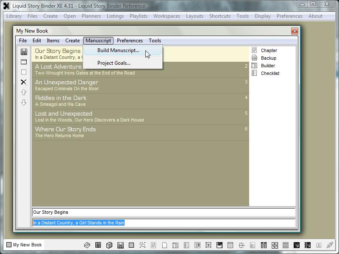Click the grid icon in the bottom toolbar
This screenshot has width=339, height=254.
point(98,245)
